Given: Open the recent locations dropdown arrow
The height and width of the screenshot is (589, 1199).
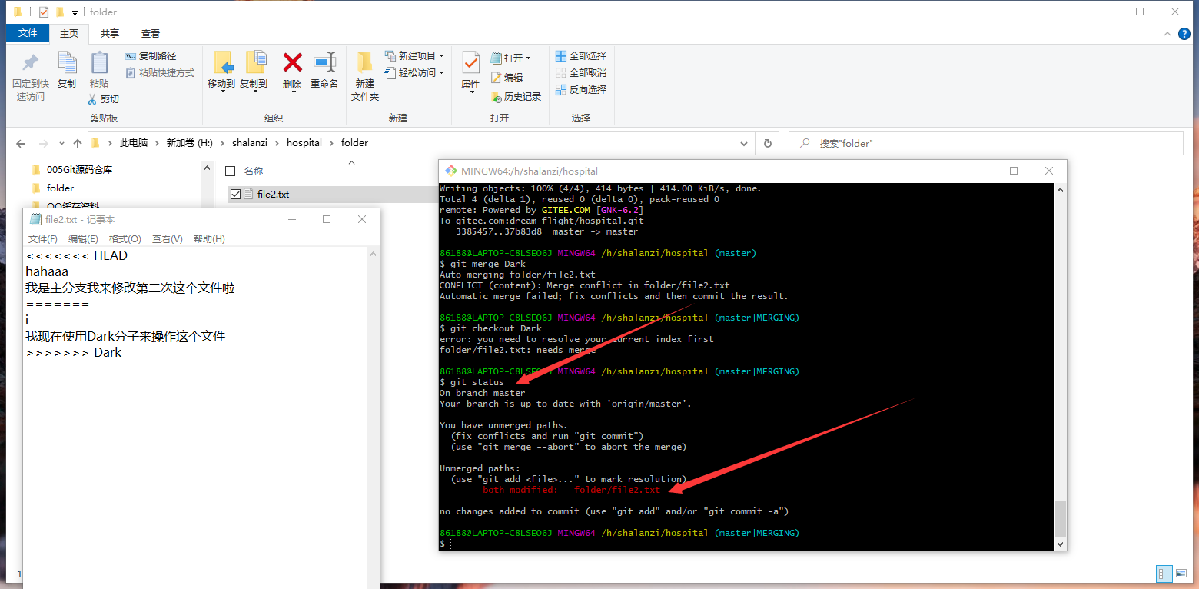Looking at the screenshot, I should [62, 144].
